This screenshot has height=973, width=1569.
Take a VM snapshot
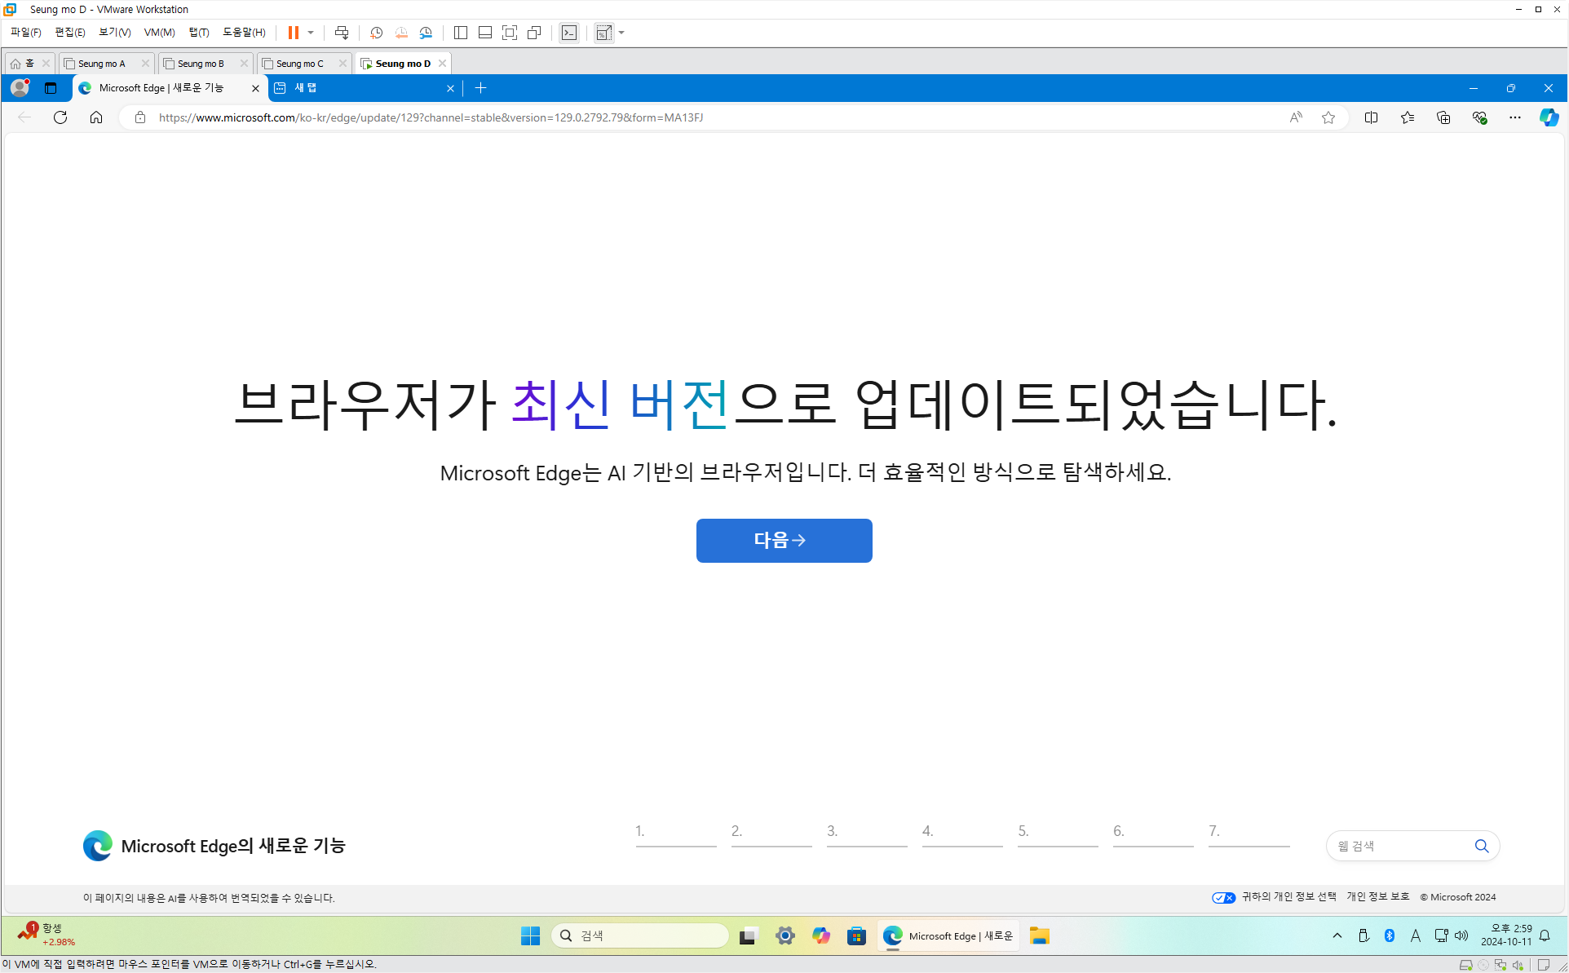pyautogui.click(x=376, y=33)
